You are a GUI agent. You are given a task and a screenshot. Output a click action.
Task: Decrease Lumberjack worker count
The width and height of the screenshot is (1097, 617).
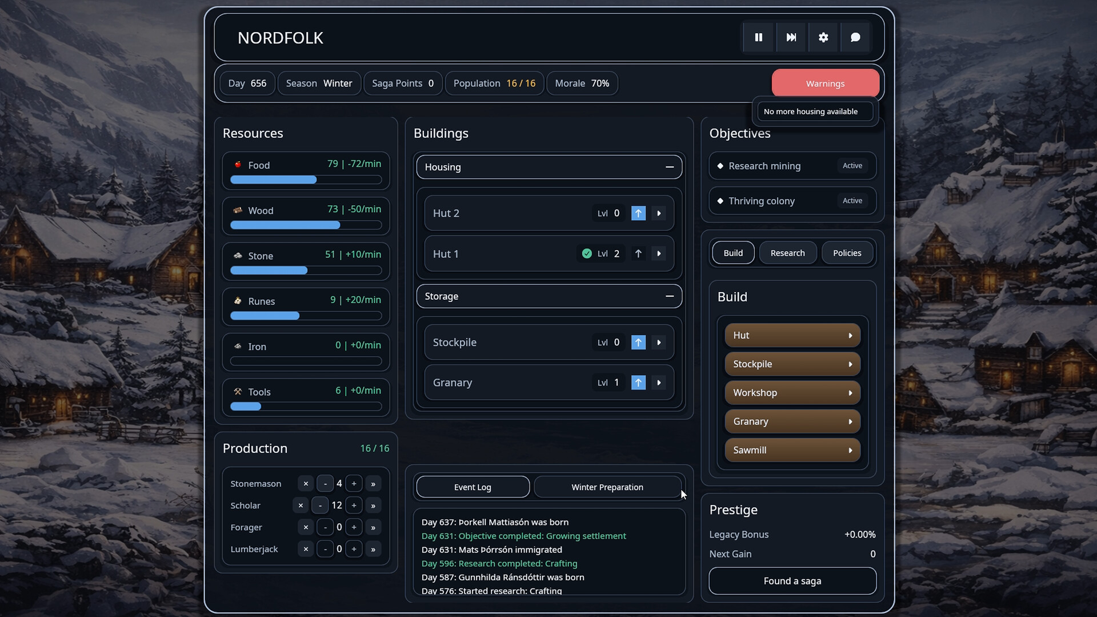coord(325,549)
